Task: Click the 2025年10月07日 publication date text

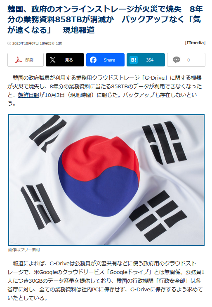Action: [26, 43]
